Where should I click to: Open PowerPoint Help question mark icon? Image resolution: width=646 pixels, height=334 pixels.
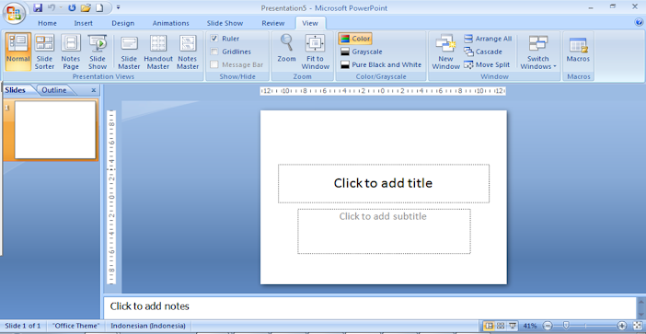(x=639, y=22)
